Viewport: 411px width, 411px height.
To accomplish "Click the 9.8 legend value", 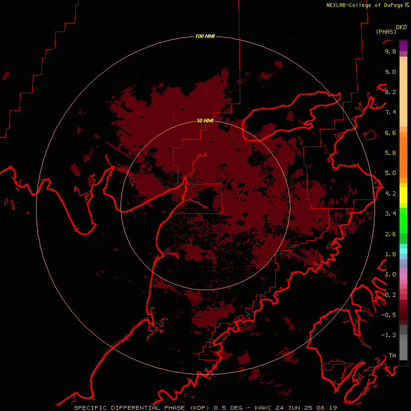I will coord(390,51).
